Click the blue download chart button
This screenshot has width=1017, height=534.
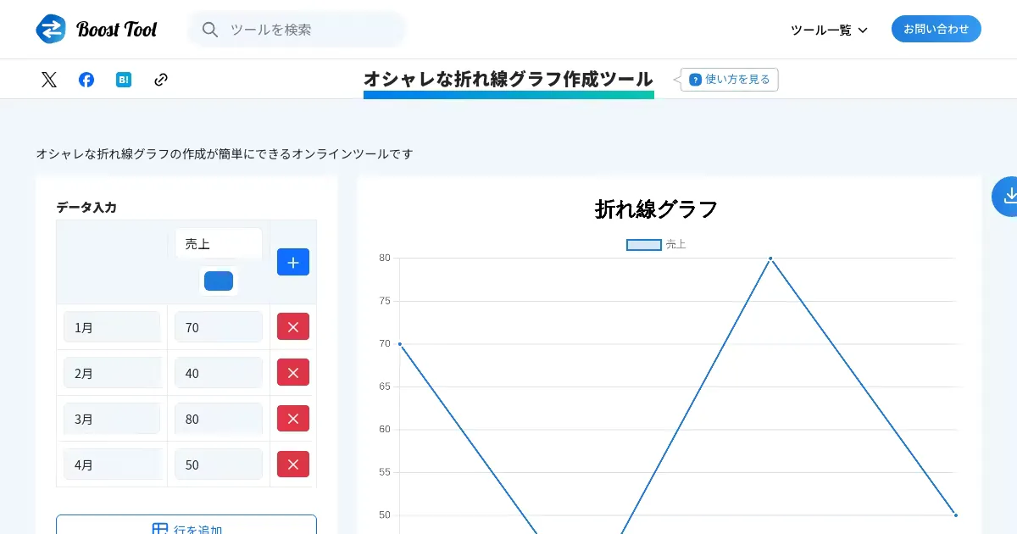1008,196
